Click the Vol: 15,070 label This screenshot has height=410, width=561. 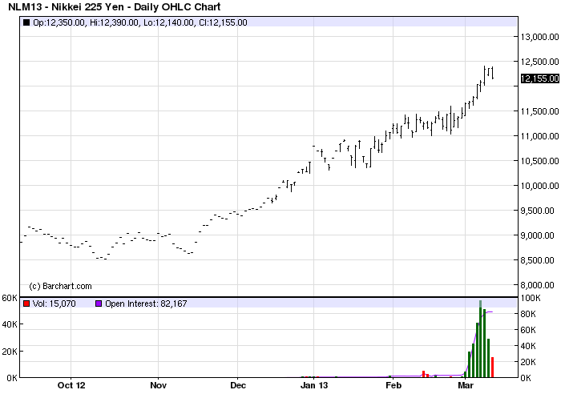54,303
